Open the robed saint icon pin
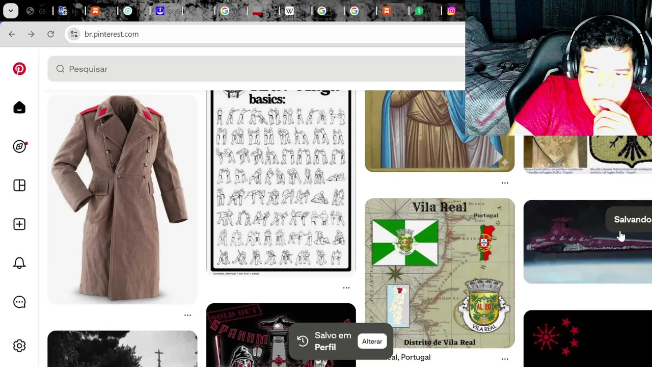 coord(440,131)
